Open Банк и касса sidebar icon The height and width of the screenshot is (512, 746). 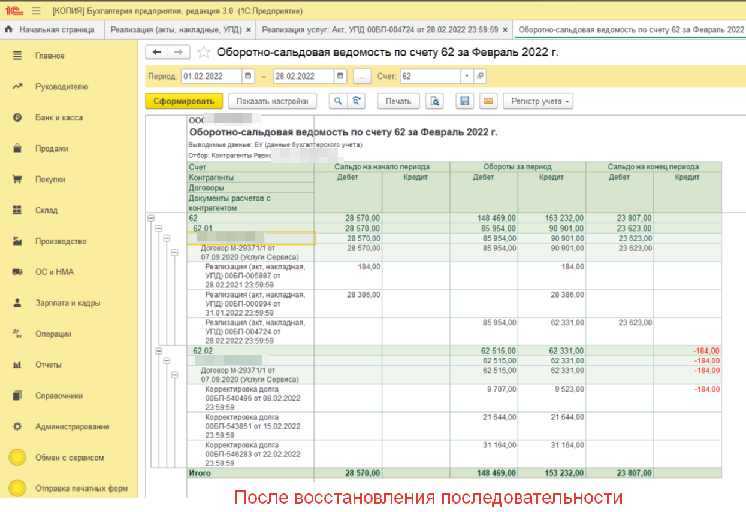click(x=17, y=118)
